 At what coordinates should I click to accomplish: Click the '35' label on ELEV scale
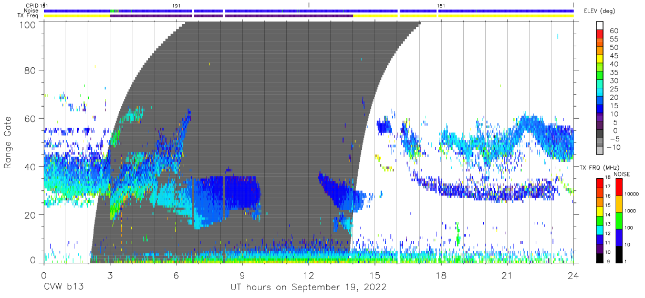(x=613, y=73)
